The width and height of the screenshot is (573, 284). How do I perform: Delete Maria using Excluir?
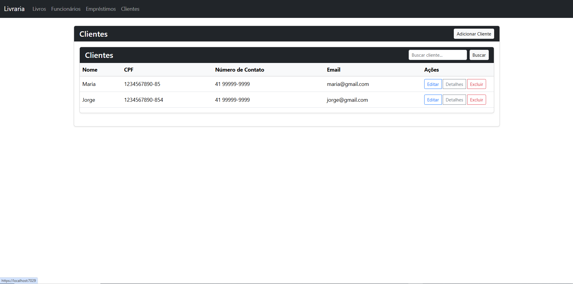click(x=476, y=84)
